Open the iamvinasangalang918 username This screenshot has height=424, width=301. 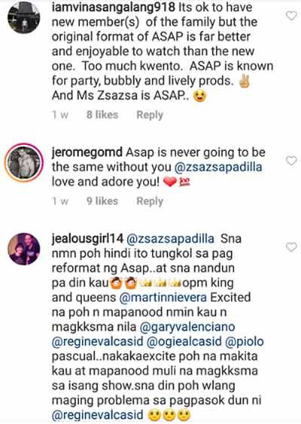point(114,8)
